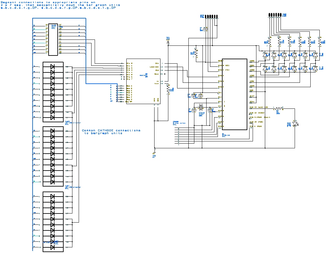
Task: Select the dual 7-segment display block
Action: coord(53,40)
